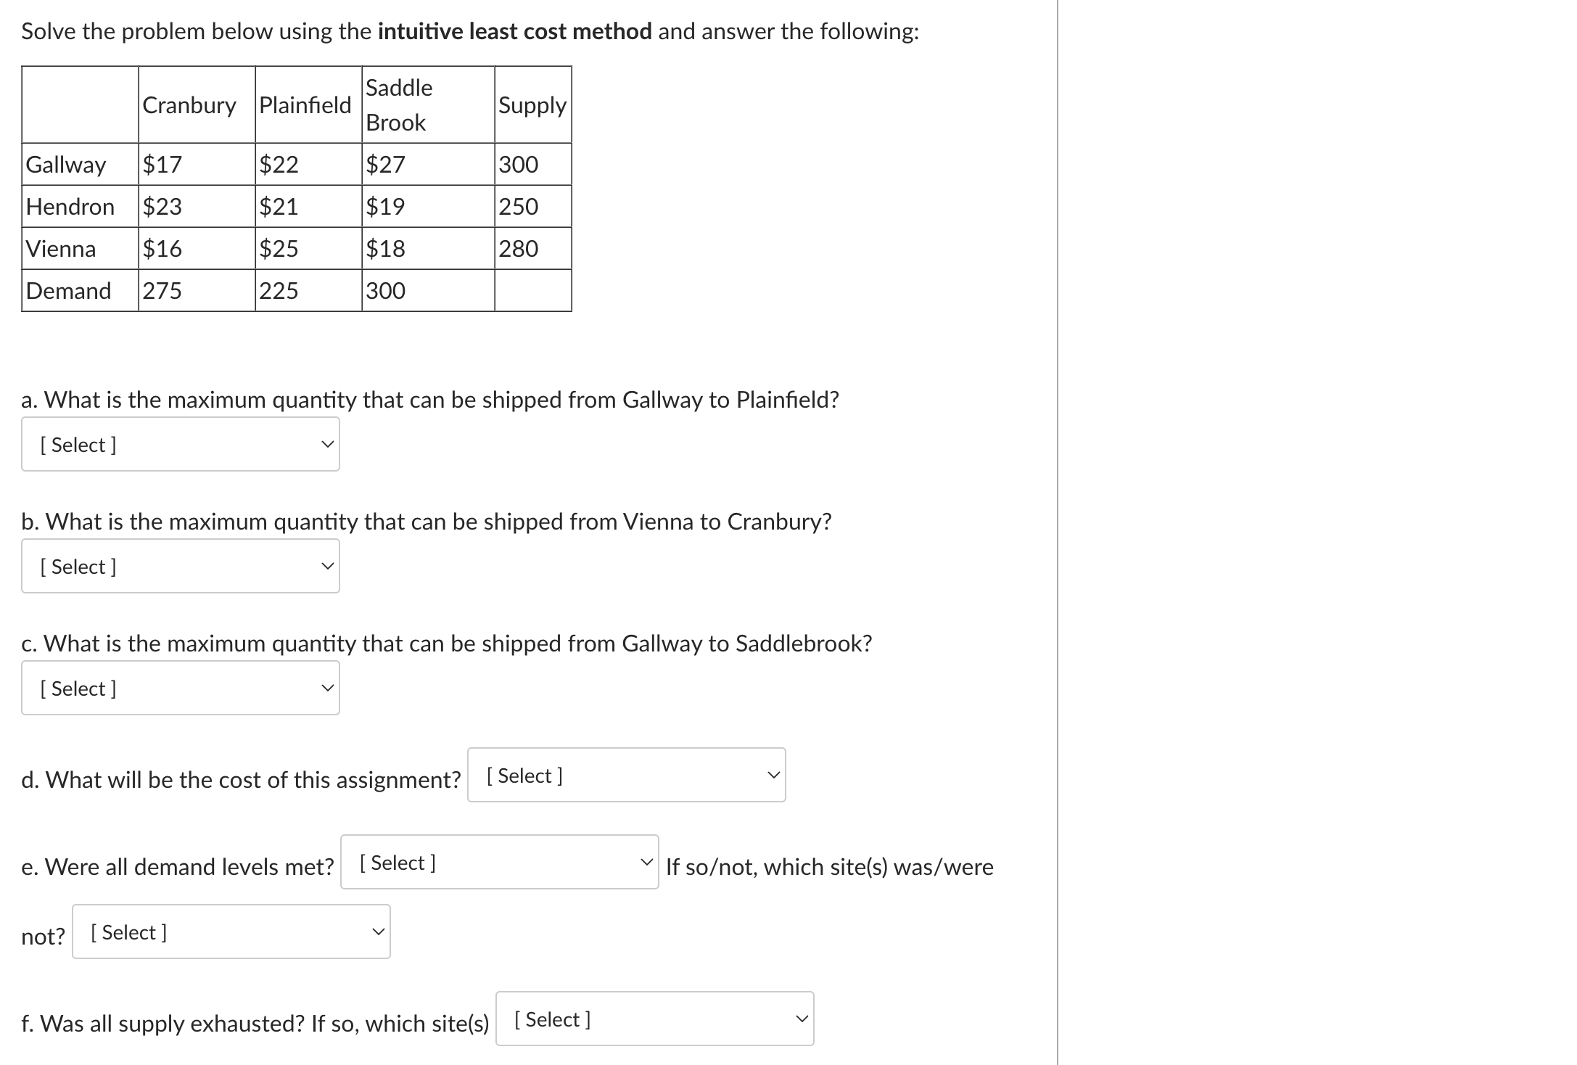
Task: Open the supply exhausted dropdown
Action: [654, 1019]
